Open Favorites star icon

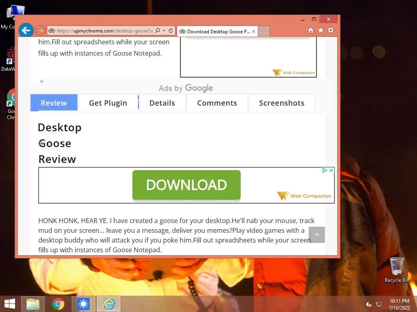point(321,30)
